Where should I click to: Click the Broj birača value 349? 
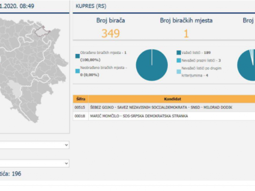point(111,34)
